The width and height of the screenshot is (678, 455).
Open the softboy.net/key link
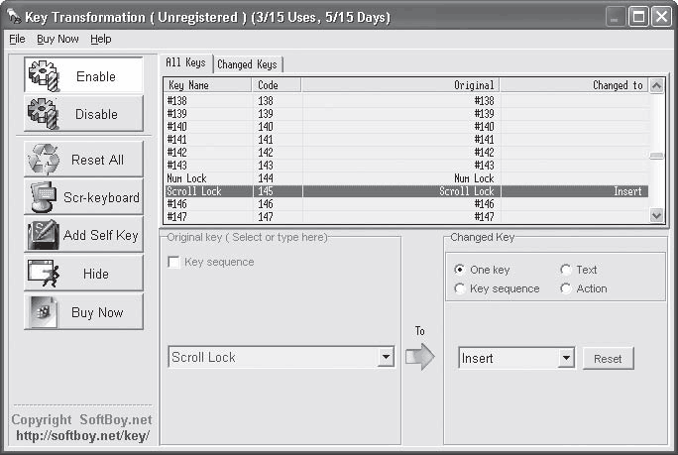point(83,435)
